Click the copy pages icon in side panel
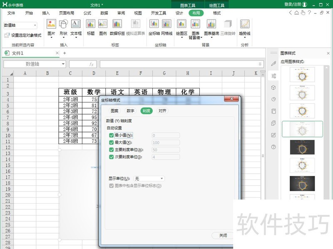This screenshot has height=249, width=333. (x=273, y=123)
